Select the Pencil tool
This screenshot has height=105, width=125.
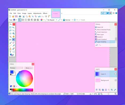tap(10, 46)
